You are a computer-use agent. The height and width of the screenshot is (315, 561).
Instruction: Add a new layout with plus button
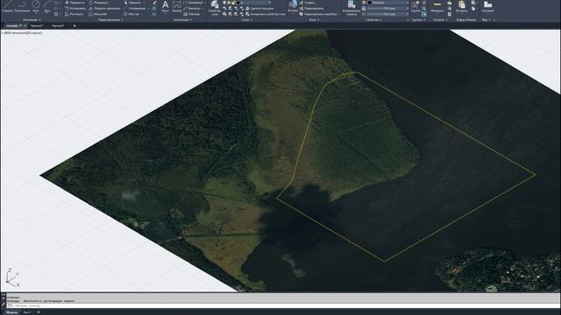click(39, 312)
